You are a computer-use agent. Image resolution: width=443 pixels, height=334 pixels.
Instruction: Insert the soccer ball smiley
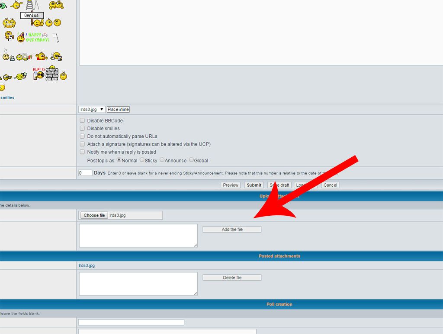(x=10, y=36)
